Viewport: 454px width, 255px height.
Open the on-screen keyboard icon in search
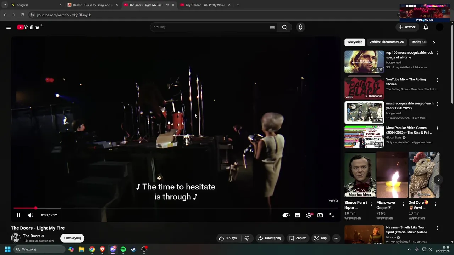pos(272,27)
